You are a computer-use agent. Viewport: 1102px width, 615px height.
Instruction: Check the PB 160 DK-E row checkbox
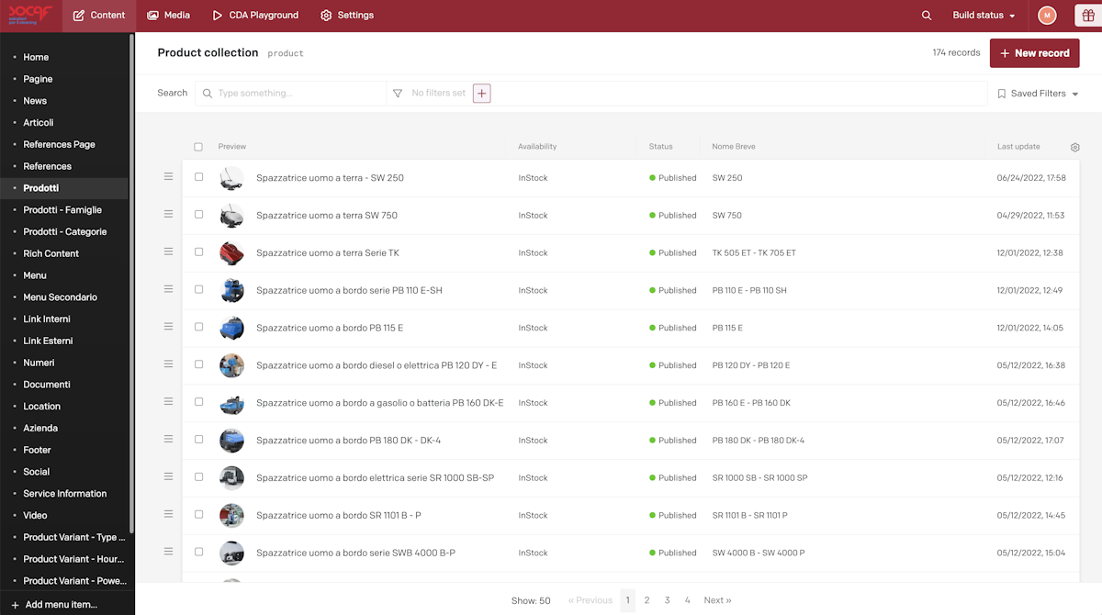[198, 402]
